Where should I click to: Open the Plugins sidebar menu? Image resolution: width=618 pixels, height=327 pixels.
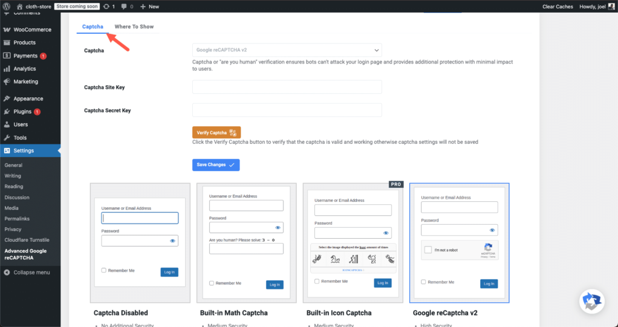point(22,112)
